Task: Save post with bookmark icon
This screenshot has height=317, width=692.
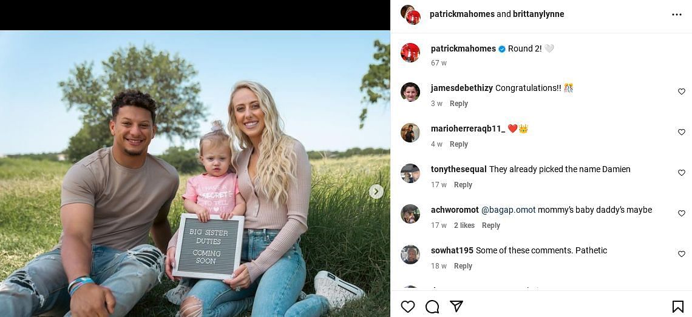Action: 677,307
